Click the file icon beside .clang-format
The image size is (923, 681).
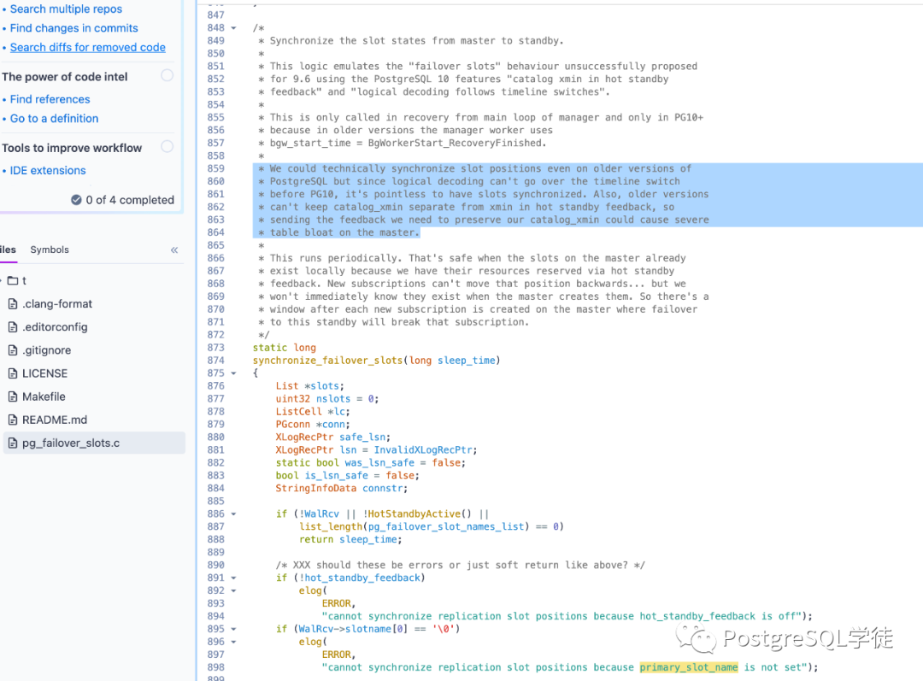pos(12,303)
